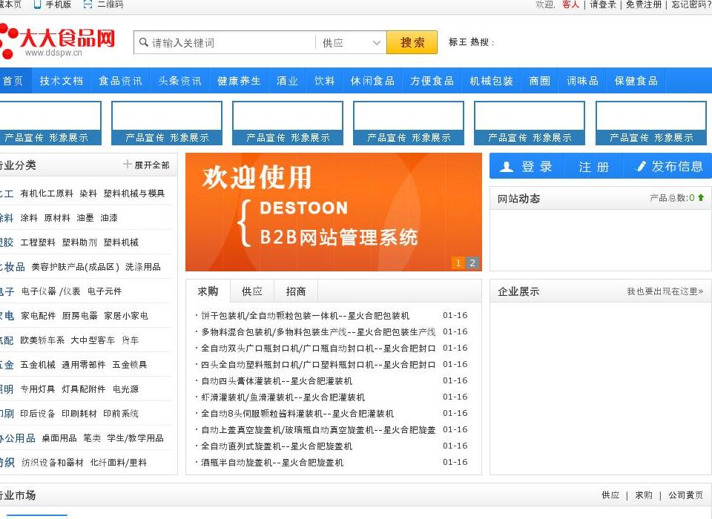Click 求购 link in 行业市场 bar

coord(644,495)
